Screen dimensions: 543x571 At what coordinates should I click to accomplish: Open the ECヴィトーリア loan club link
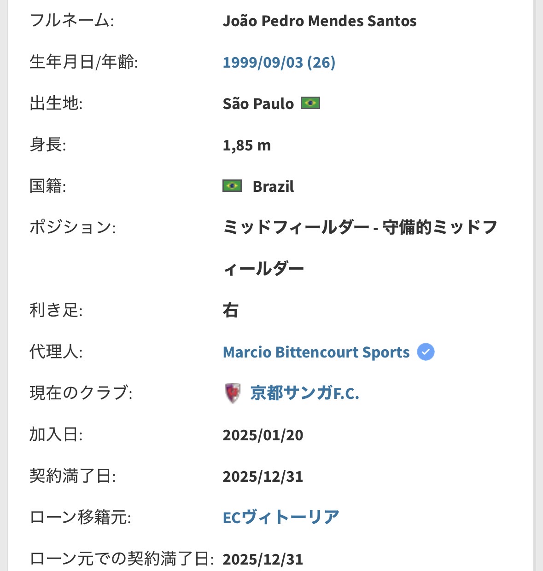coord(281,518)
